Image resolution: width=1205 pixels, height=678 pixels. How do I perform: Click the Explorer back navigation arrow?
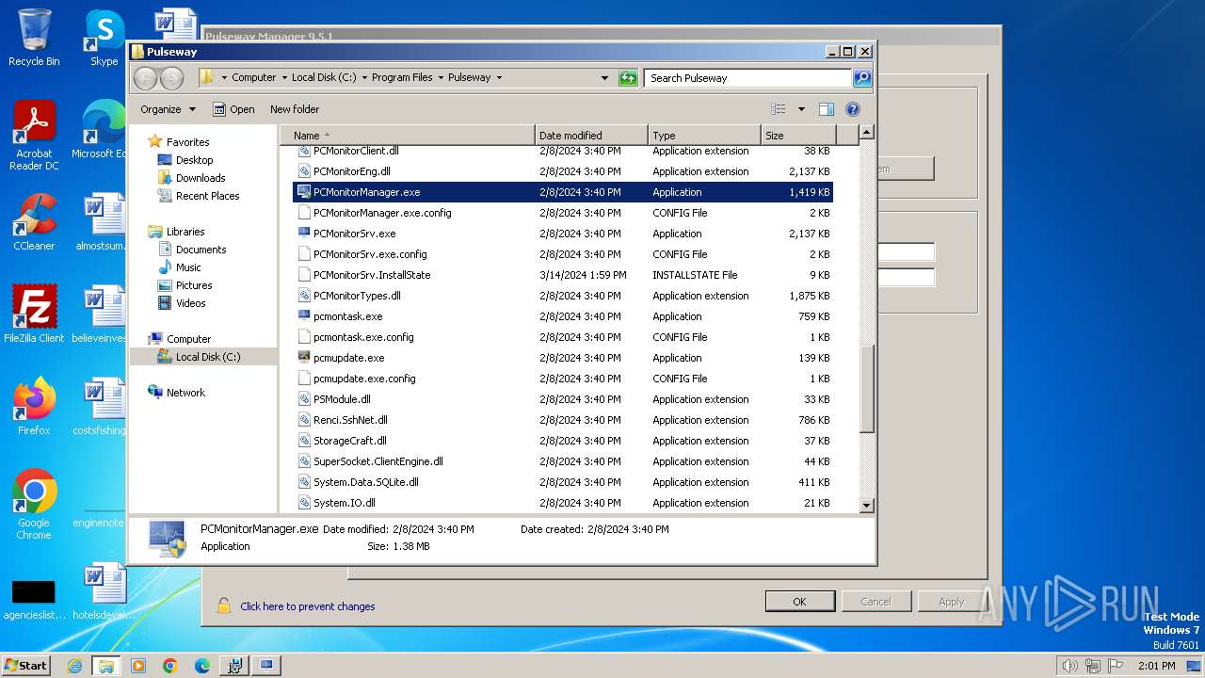pyautogui.click(x=146, y=78)
